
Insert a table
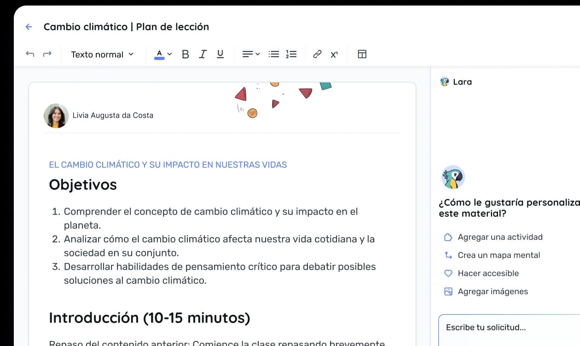pyautogui.click(x=362, y=54)
